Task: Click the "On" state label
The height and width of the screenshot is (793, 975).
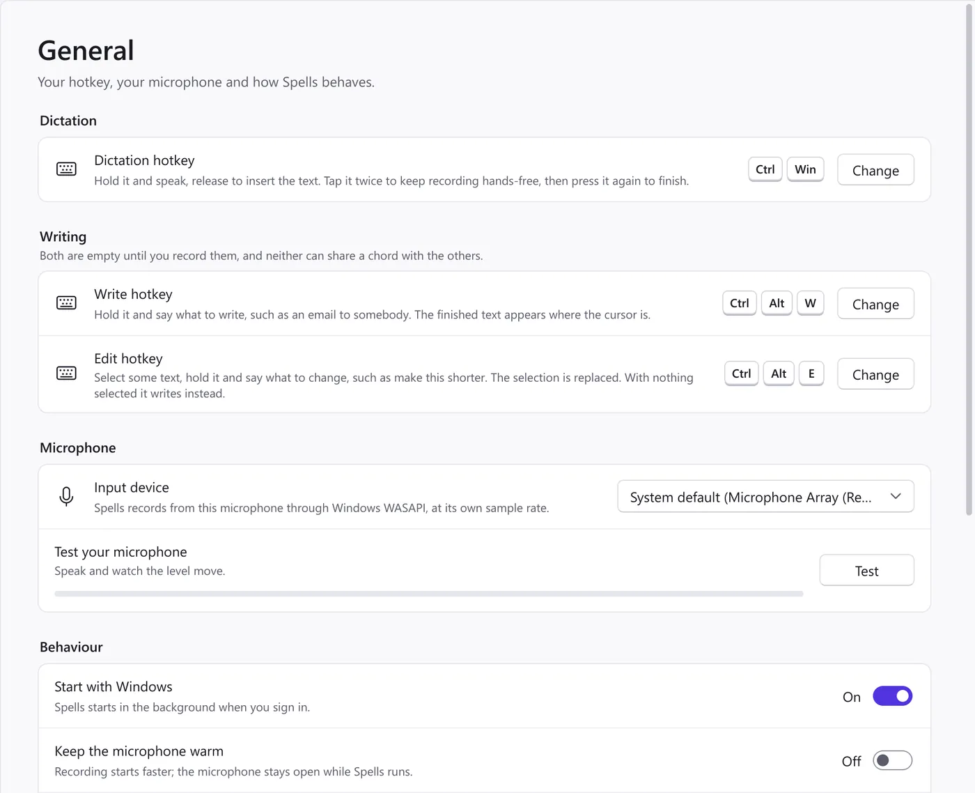Action: coord(852,697)
